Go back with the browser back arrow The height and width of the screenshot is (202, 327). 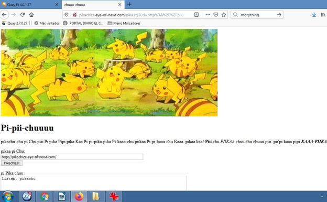4,15
